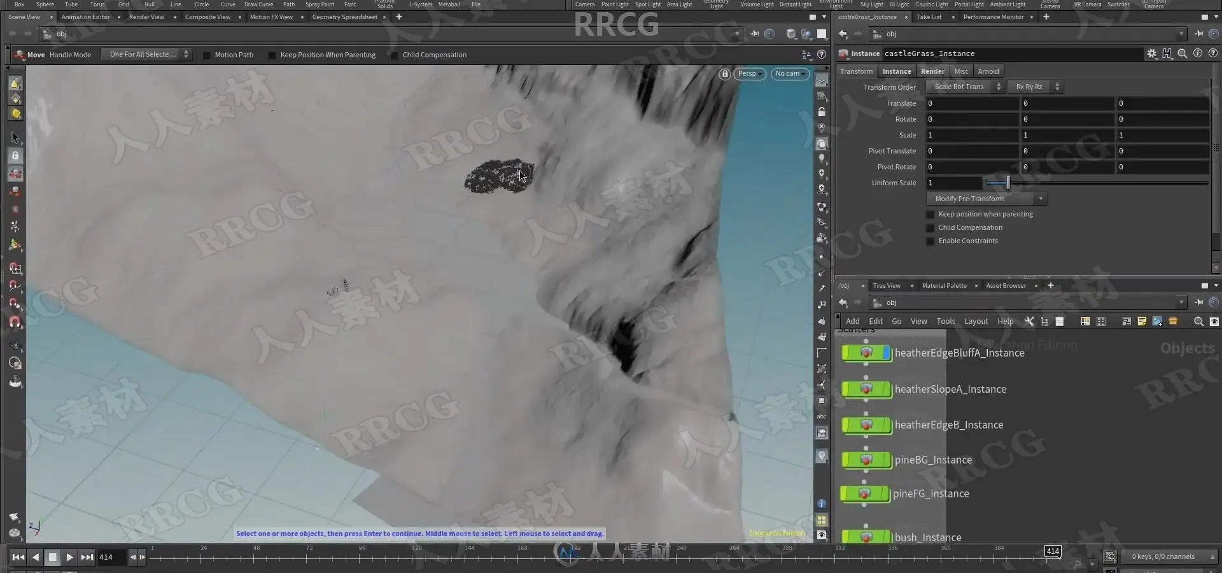Open Persp viewport menu
This screenshot has width=1222, height=573.
click(750, 74)
